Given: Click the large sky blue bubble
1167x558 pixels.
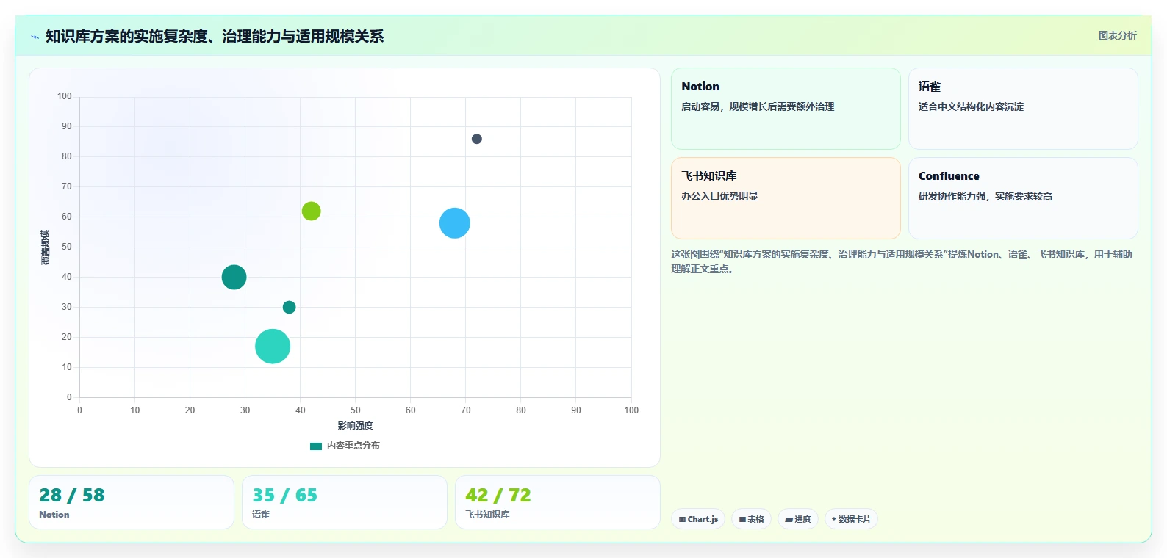Looking at the screenshot, I should tap(455, 223).
